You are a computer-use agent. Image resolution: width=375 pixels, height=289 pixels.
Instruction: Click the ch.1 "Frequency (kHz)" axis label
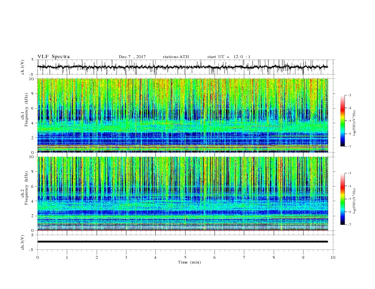(x=27, y=110)
